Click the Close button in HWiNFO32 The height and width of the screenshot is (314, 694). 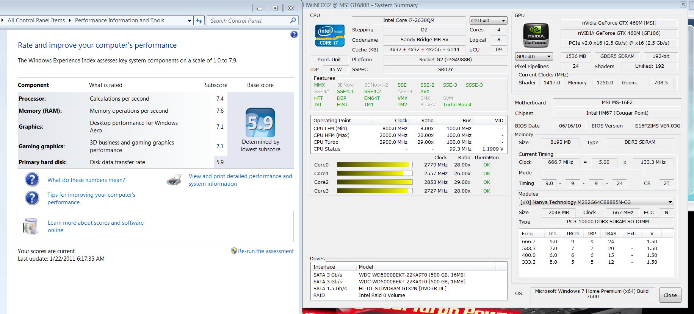click(670, 295)
